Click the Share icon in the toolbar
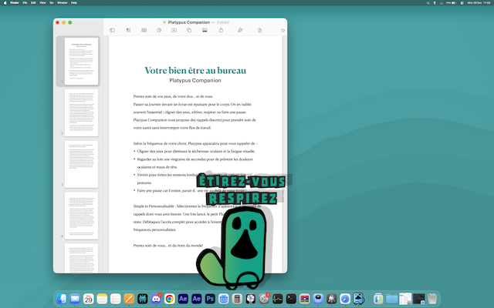 [222, 30]
